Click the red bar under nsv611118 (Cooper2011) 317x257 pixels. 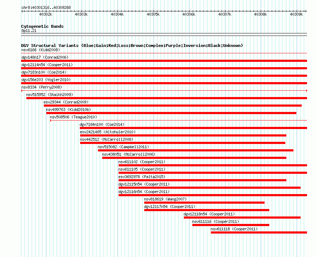click(259, 232)
